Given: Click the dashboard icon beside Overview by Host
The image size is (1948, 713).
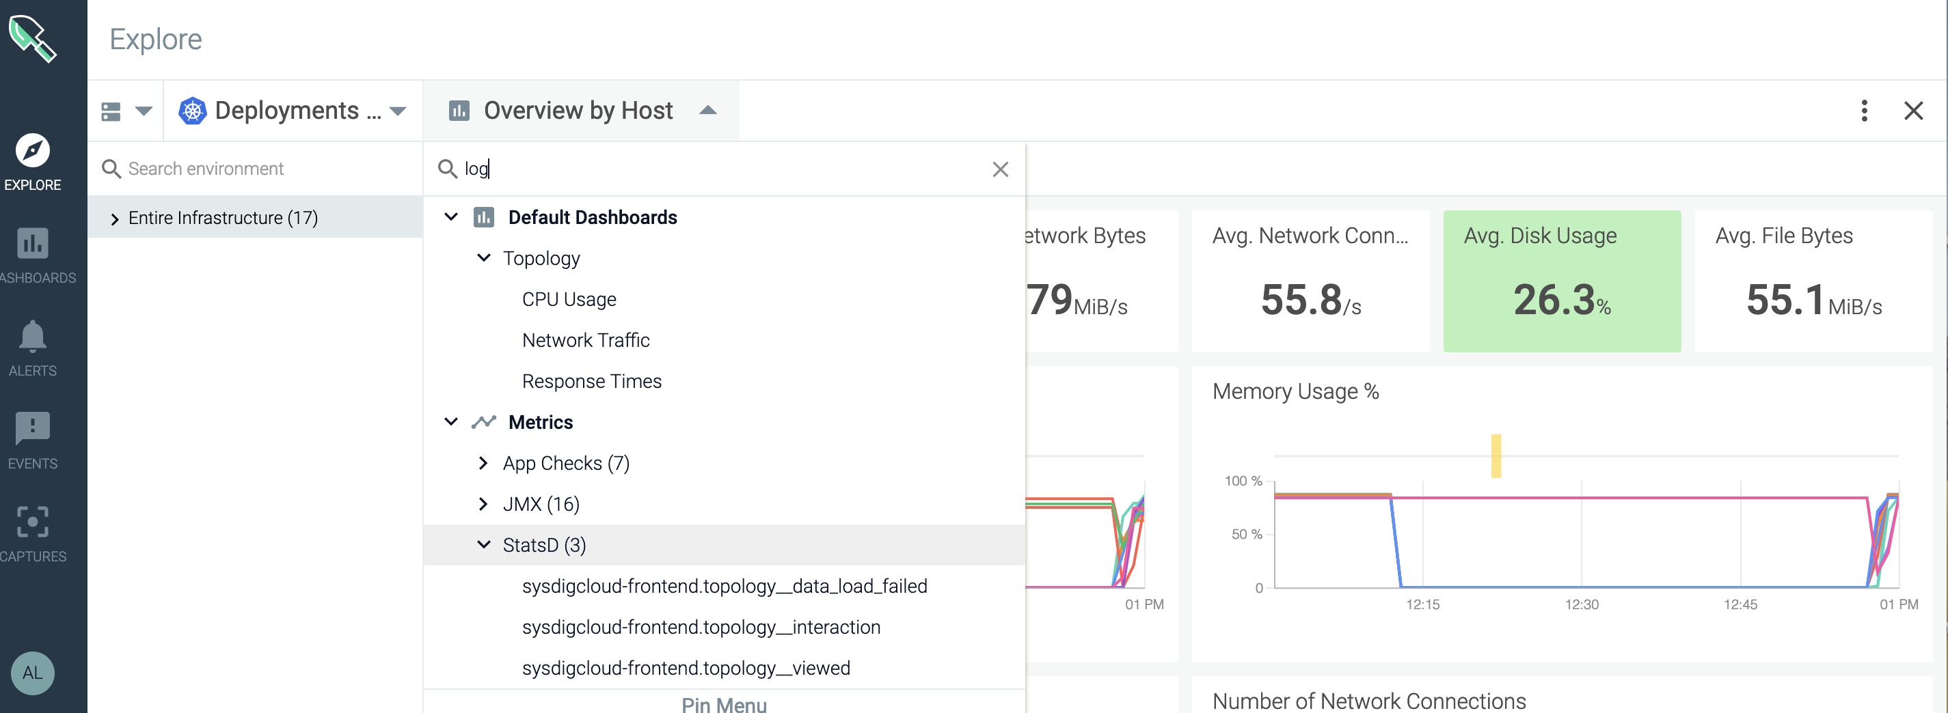Looking at the screenshot, I should tap(459, 111).
